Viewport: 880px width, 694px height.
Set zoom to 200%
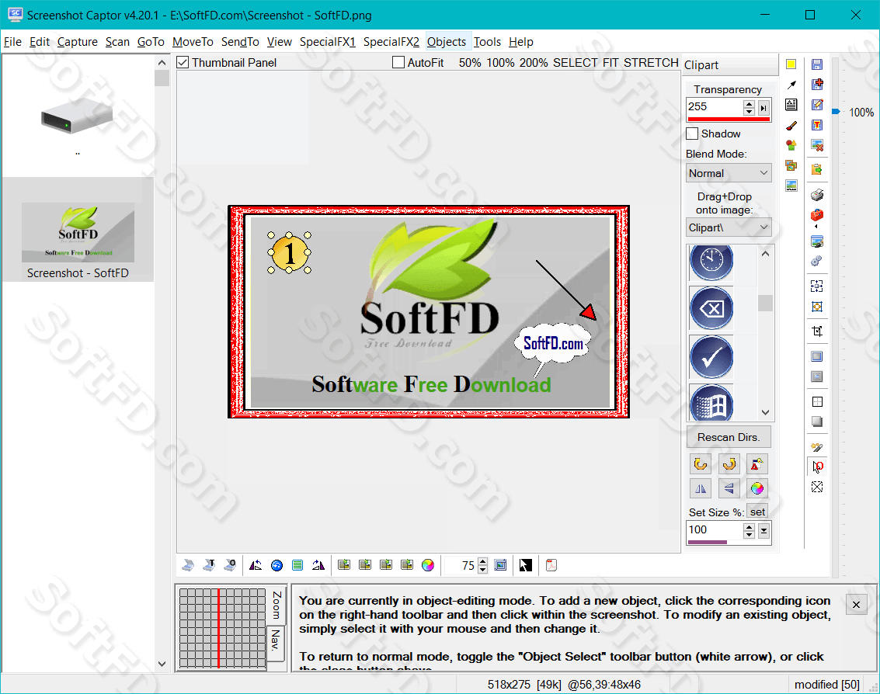pyautogui.click(x=533, y=62)
